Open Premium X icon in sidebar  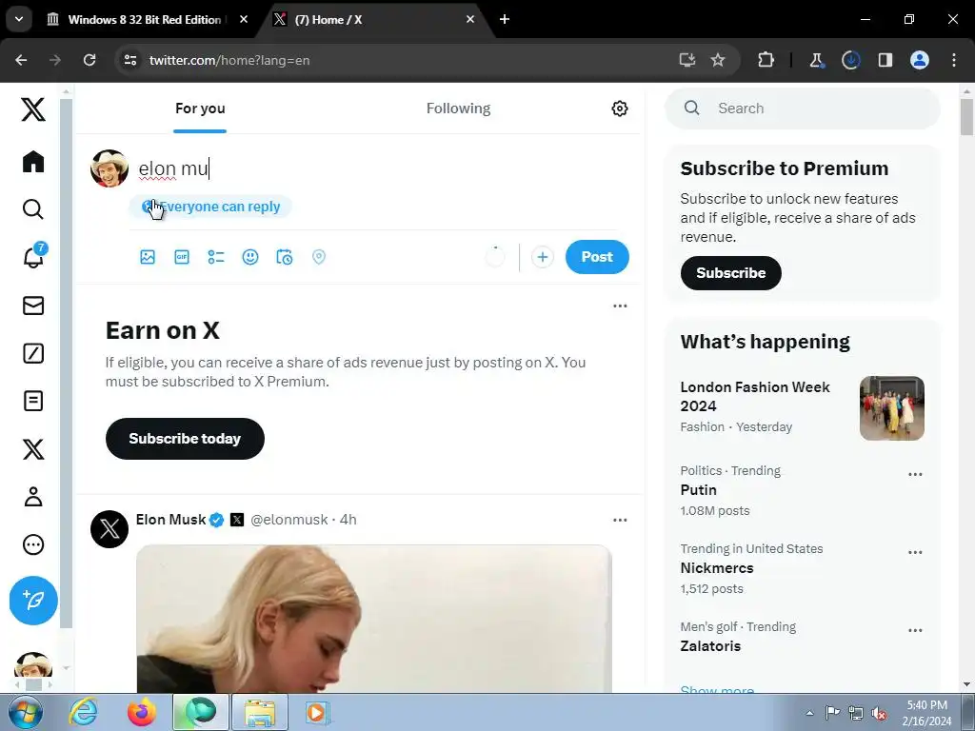click(33, 449)
